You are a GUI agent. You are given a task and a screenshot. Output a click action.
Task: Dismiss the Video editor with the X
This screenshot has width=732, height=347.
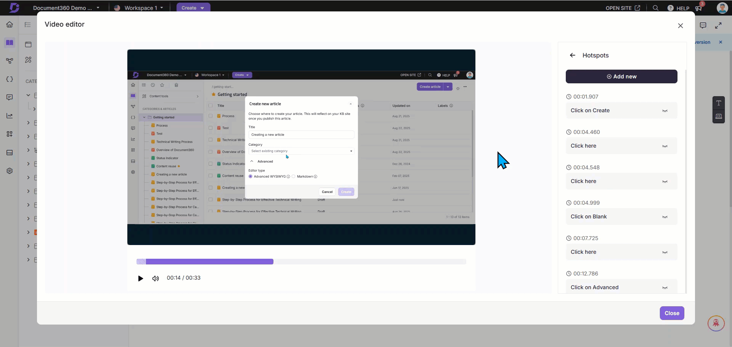[x=681, y=26]
